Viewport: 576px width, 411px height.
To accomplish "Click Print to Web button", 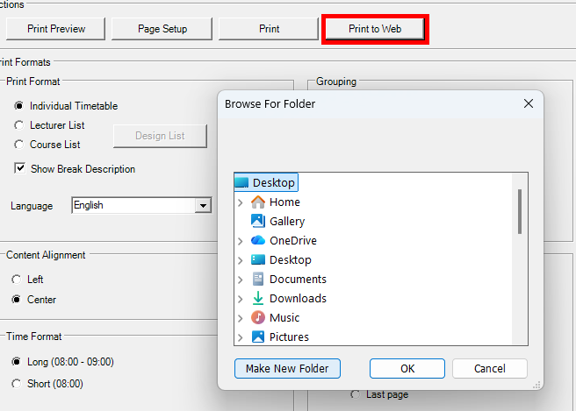I will pyautogui.click(x=375, y=29).
